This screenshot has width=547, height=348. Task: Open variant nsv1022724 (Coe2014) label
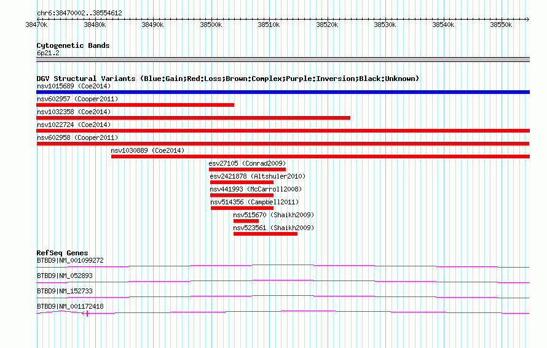[74, 125]
